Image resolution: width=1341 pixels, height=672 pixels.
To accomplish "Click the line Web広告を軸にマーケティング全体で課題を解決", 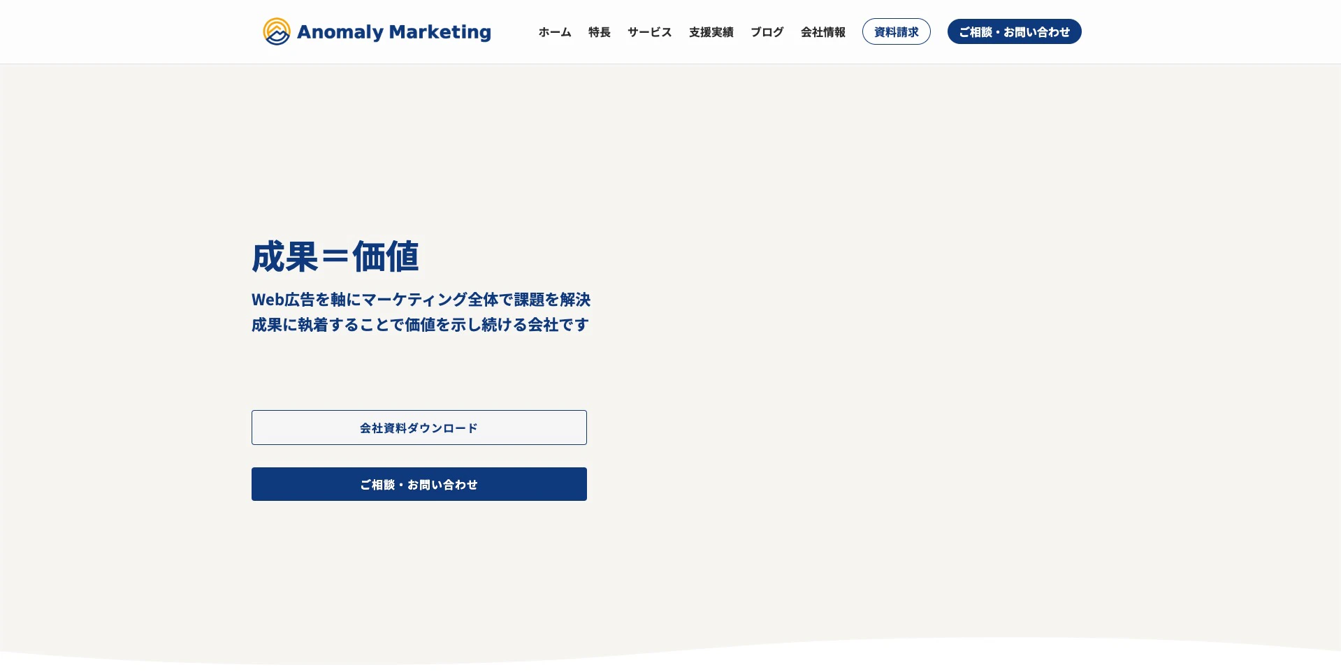I will [x=421, y=300].
